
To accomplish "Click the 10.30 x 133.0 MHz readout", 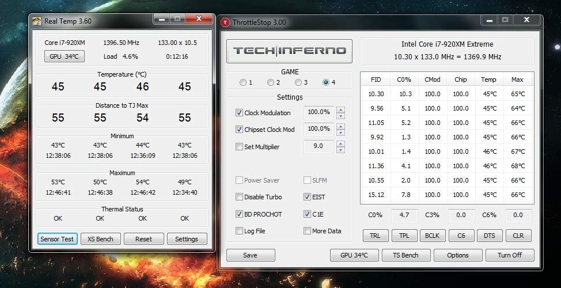I will coord(448,56).
